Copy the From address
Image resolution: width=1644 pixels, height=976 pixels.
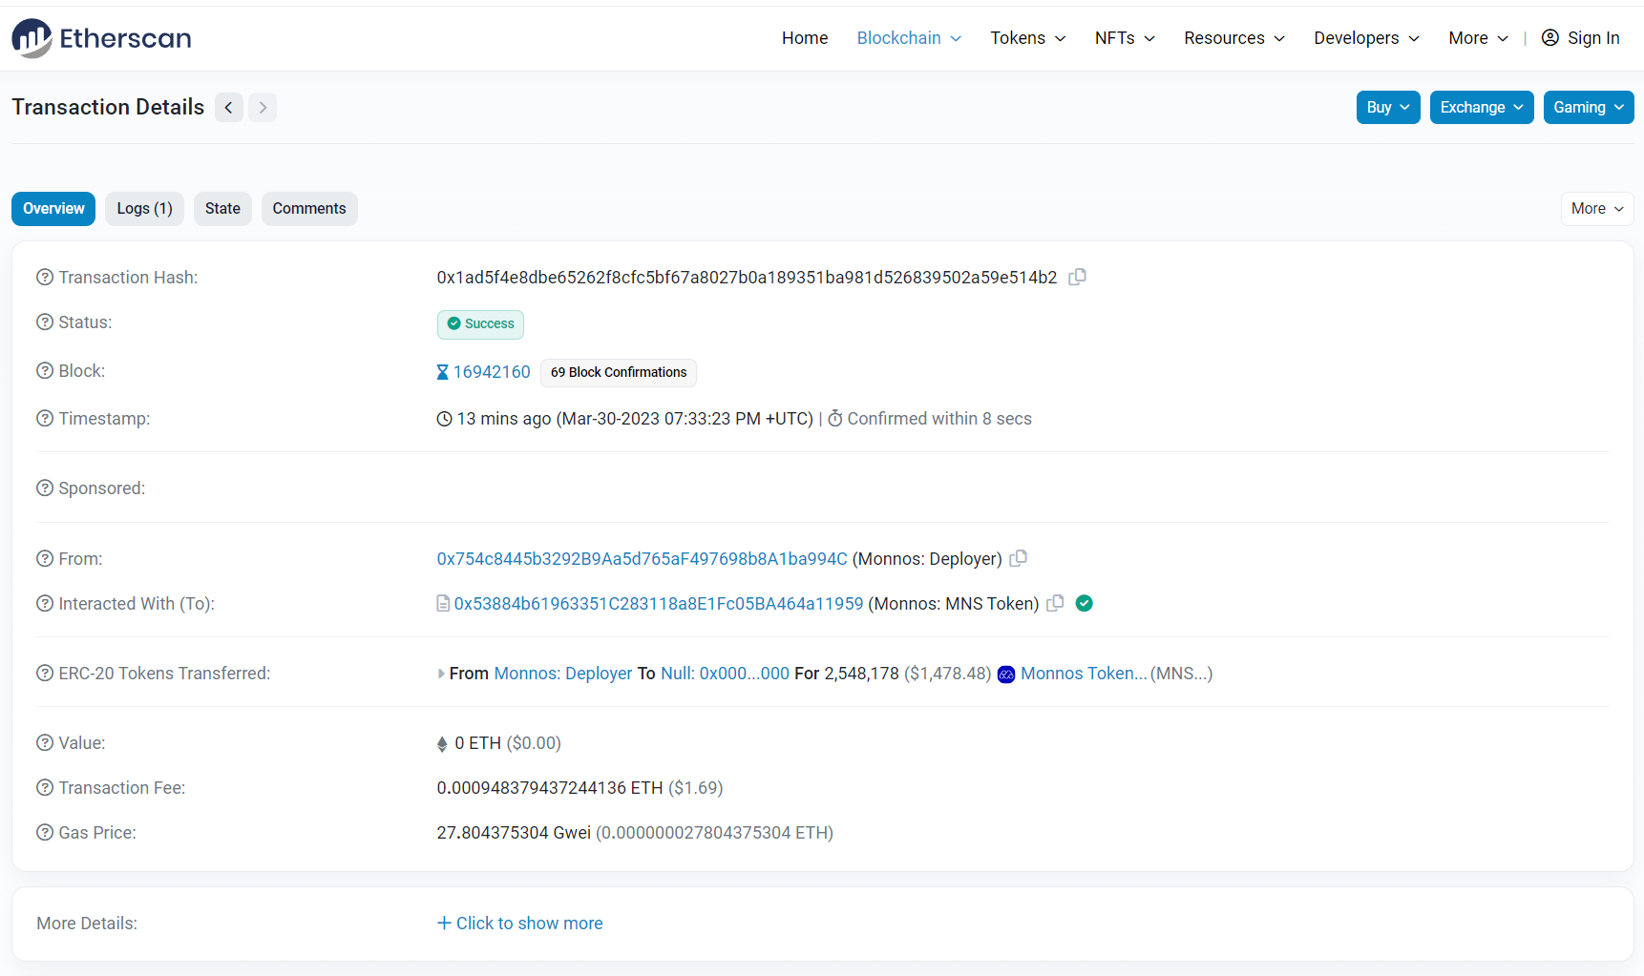pos(1019,558)
